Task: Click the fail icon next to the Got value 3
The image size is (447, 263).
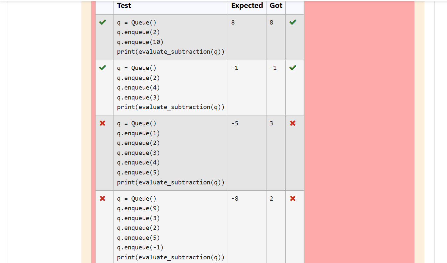Action: pyautogui.click(x=292, y=123)
